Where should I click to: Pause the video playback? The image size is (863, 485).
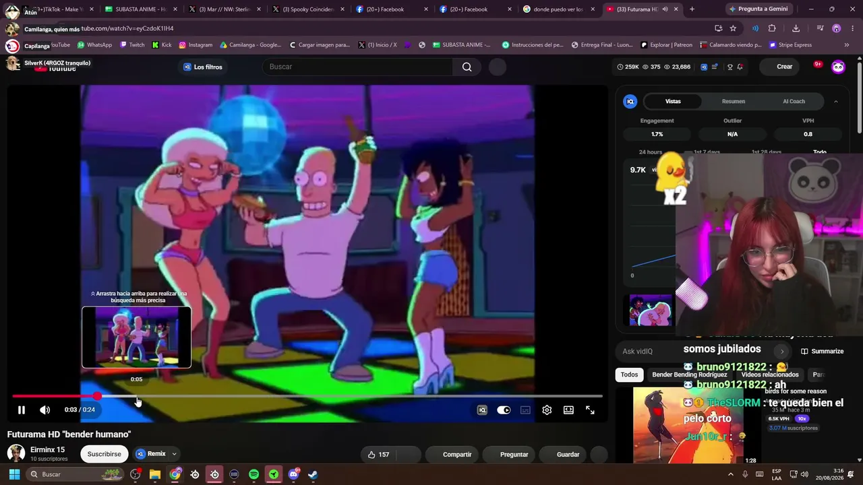tap(22, 410)
